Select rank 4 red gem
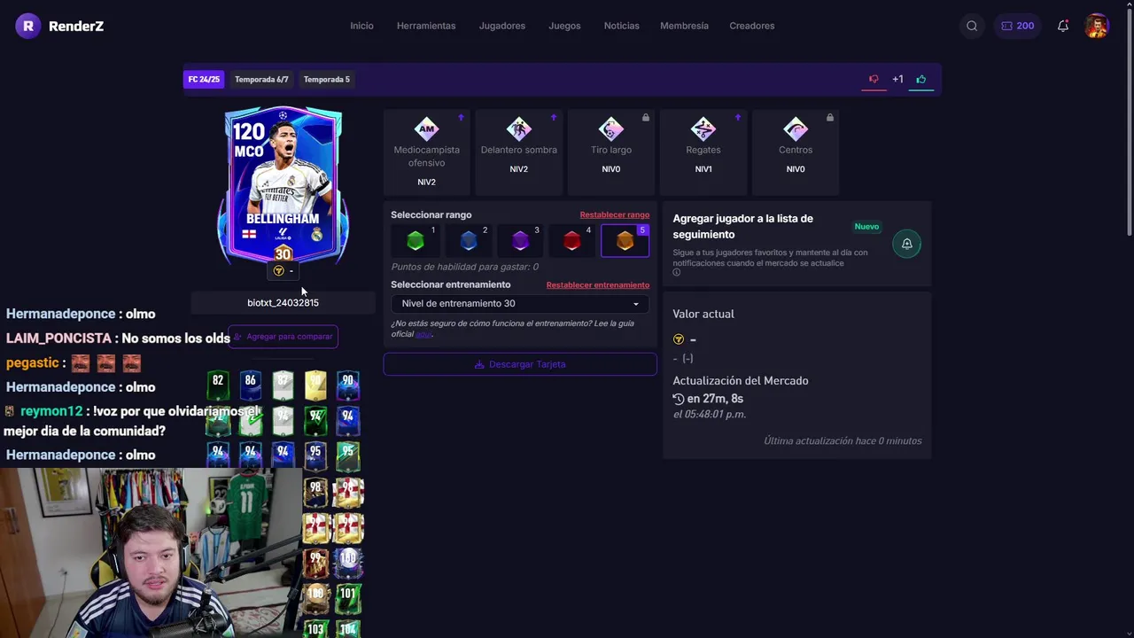This screenshot has height=638, width=1134. 572,241
